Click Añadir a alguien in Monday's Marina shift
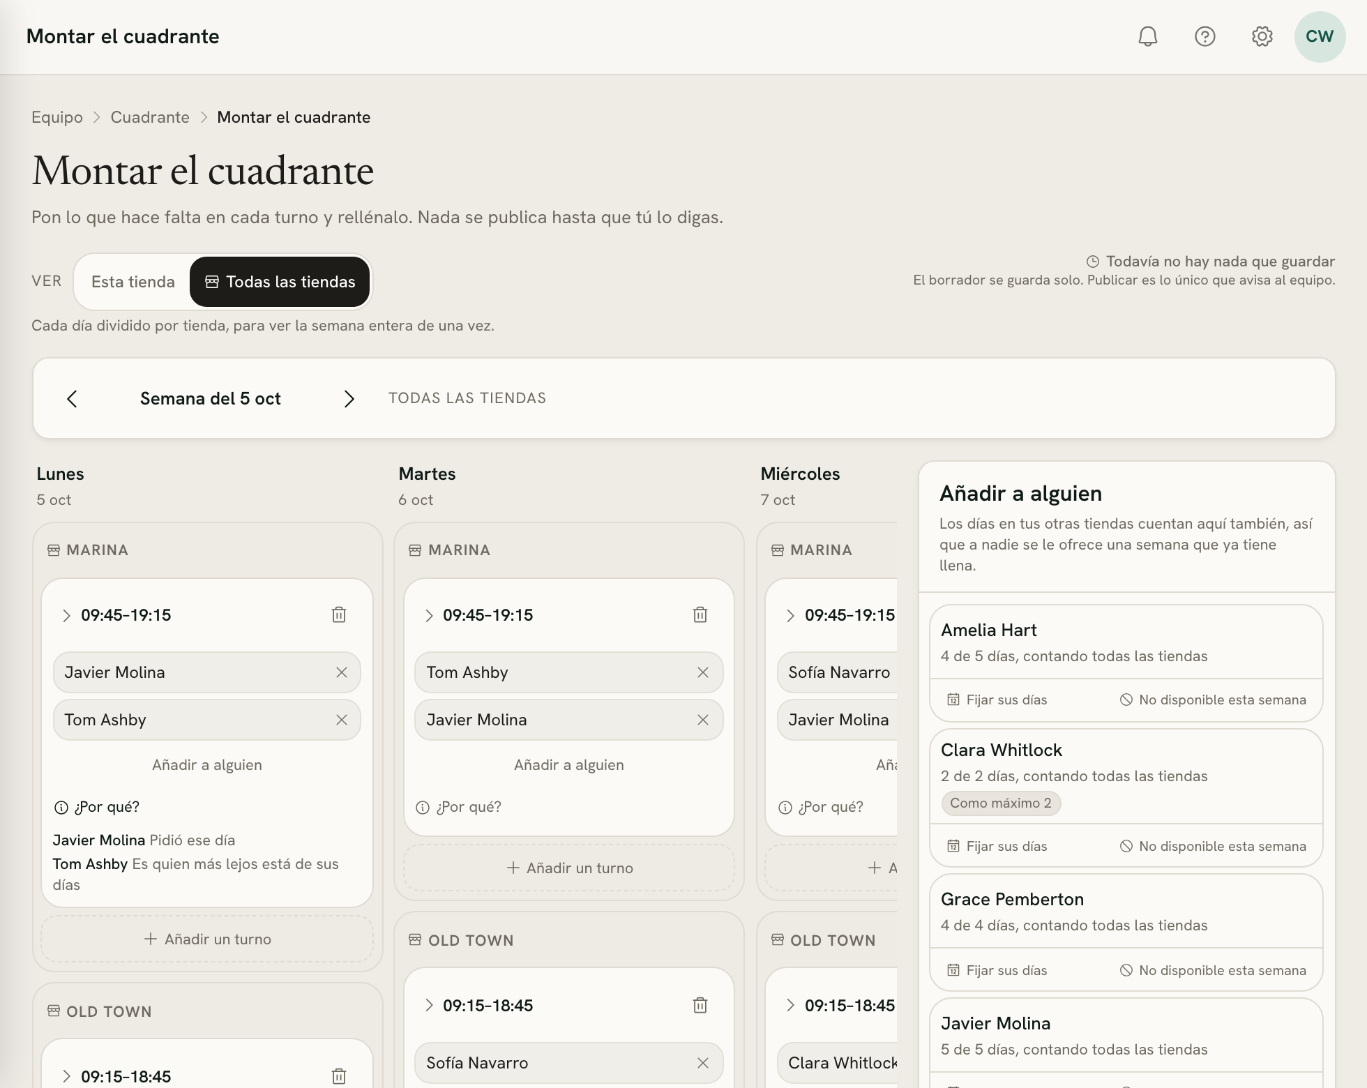The width and height of the screenshot is (1367, 1088). point(207,765)
